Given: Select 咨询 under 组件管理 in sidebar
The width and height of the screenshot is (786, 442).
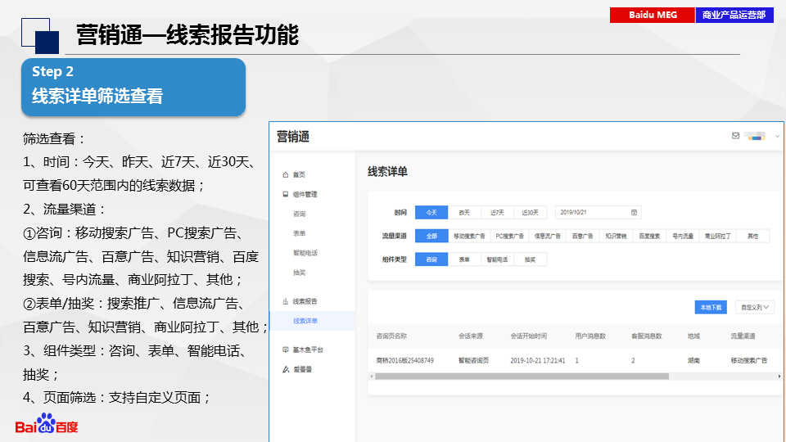Looking at the screenshot, I should [x=300, y=214].
